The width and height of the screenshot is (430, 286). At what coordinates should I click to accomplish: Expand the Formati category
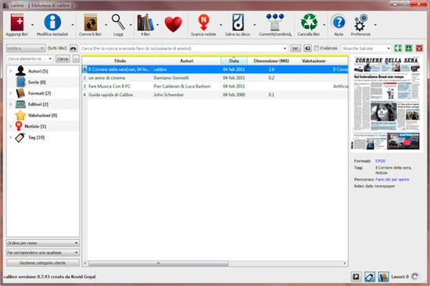(x=11, y=93)
